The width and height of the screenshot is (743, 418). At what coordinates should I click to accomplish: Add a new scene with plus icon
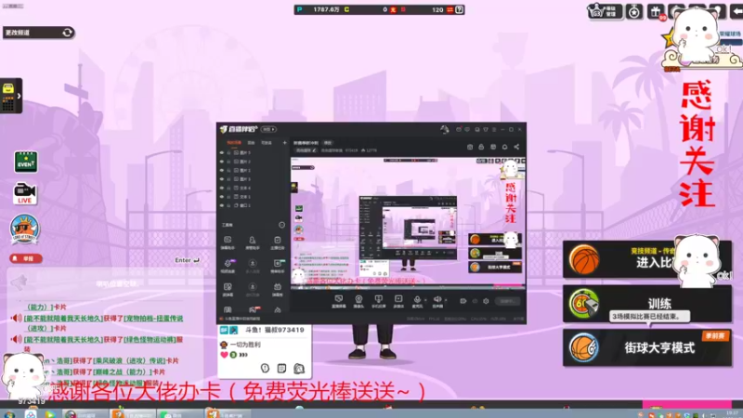[x=285, y=143]
